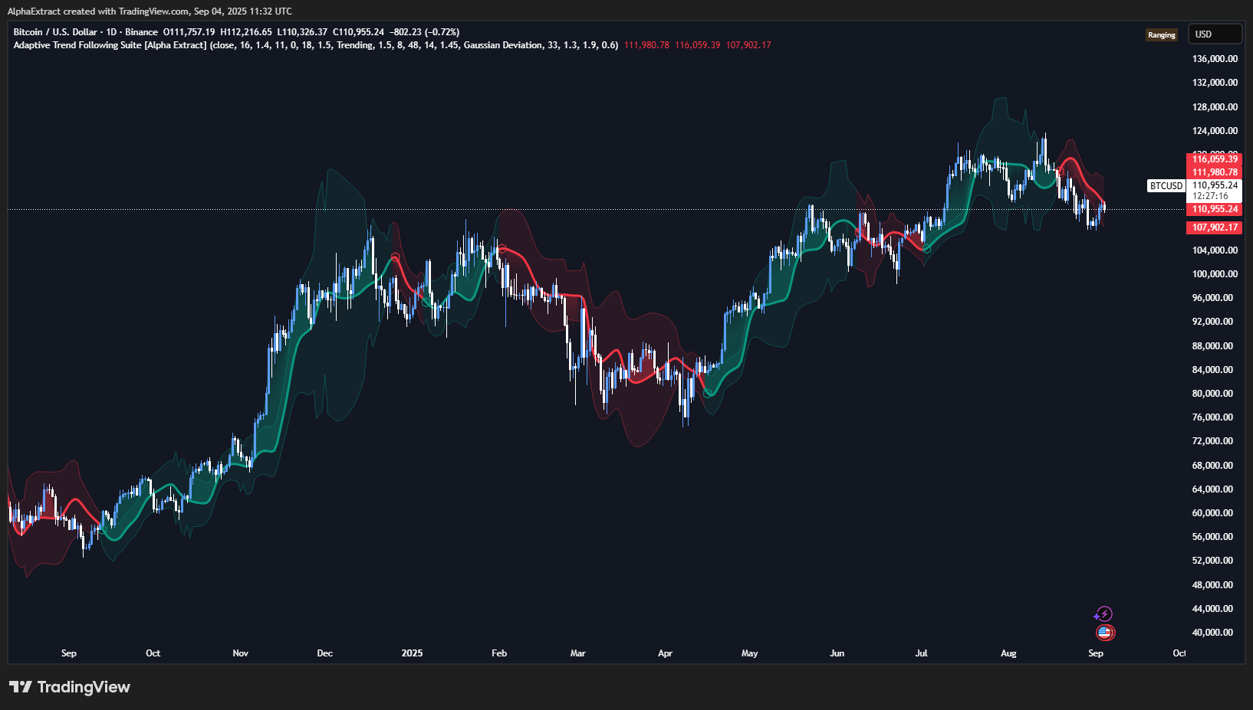Click the Bitcoin / U.S. Dollar symbol title
This screenshot has width=1253, height=710.
click(x=55, y=32)
